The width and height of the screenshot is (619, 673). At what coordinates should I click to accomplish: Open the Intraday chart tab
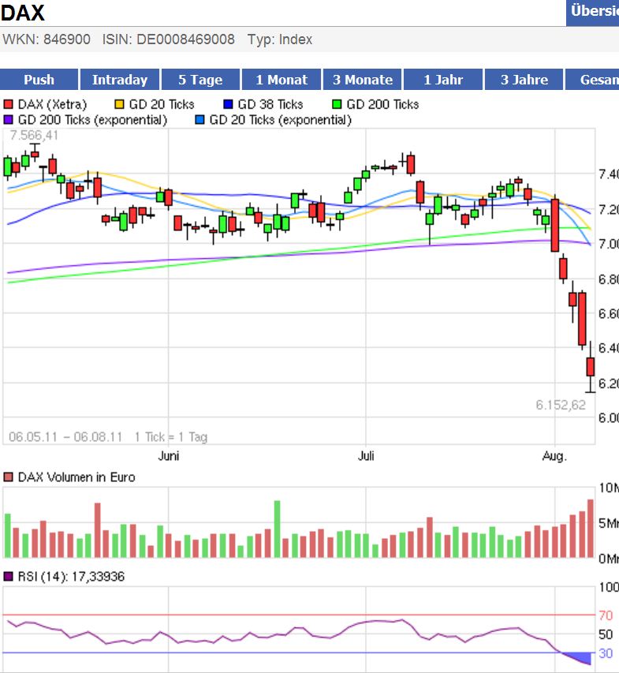pyautogui.click(x=120, y=80)
